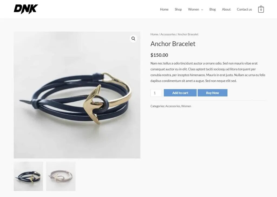
Task: Go to the Home menu item
Action: (164, 9)
